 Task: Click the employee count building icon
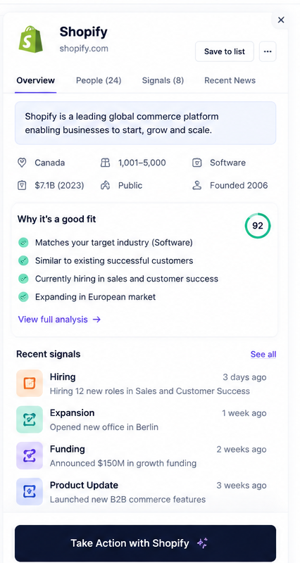(105, 163)
